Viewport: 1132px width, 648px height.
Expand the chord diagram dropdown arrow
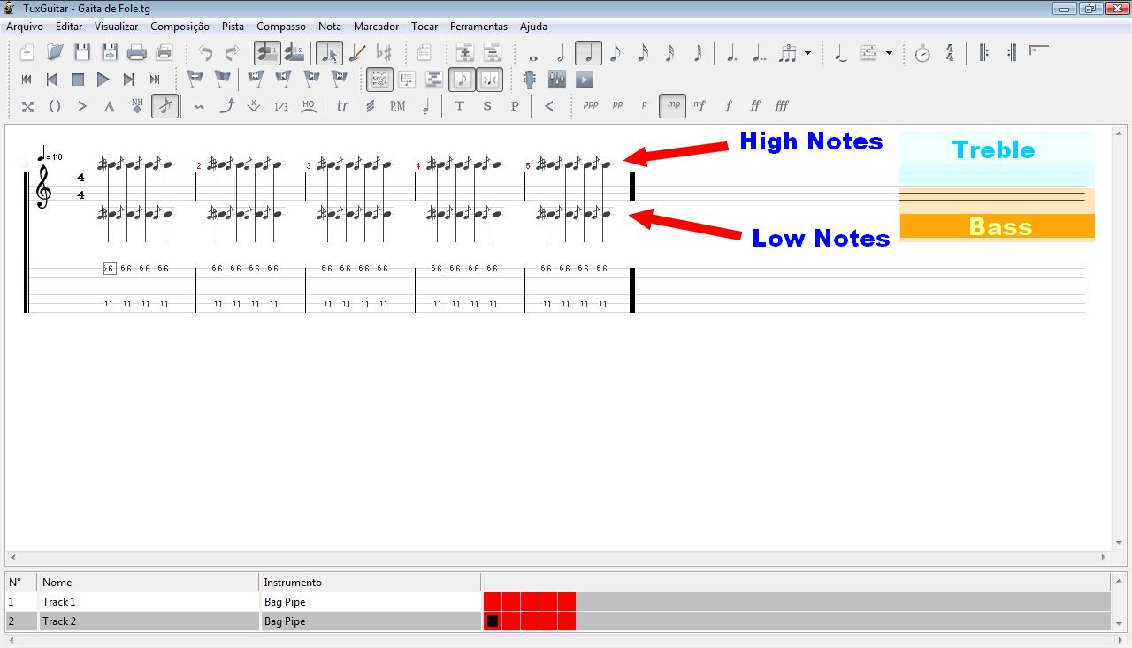click(888, 54)
